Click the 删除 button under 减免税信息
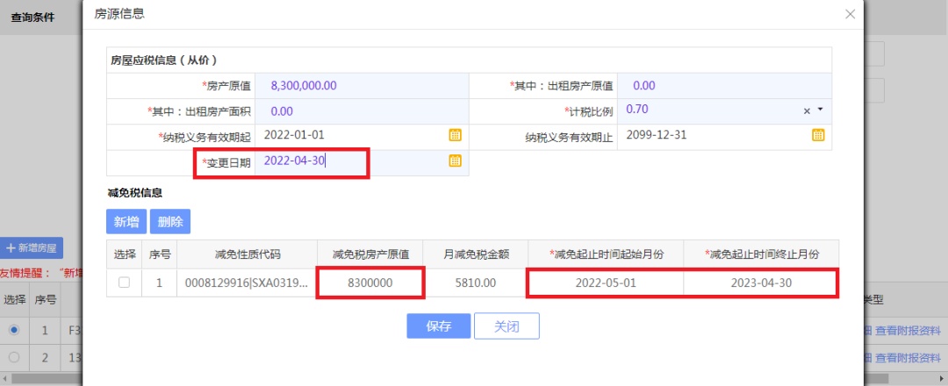 click(x=170, y=222)
